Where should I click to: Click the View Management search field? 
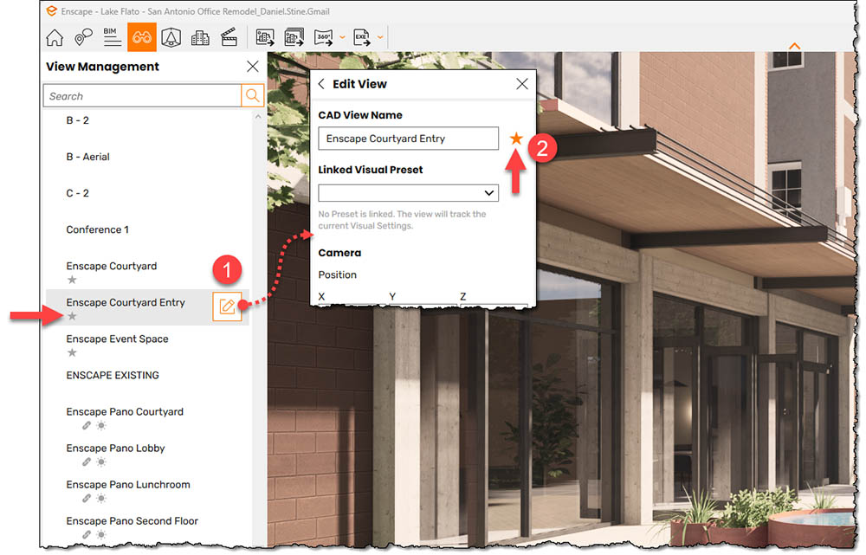pos(142,95)
